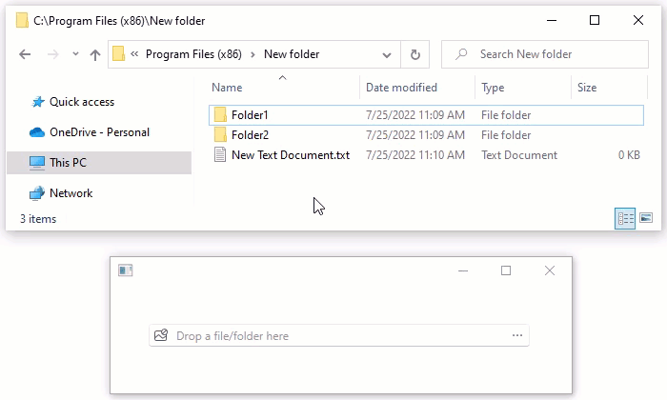Image resolution: width=667 pixels, height=400 pixels.
Task: Go back using the Explorer back arrow
Action: [x=25, y=54]
